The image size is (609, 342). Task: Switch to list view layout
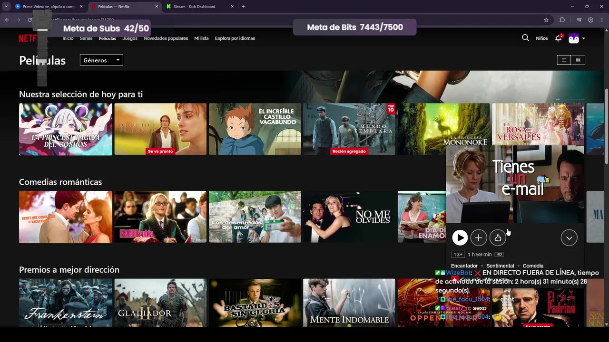(x=564, y=60)
